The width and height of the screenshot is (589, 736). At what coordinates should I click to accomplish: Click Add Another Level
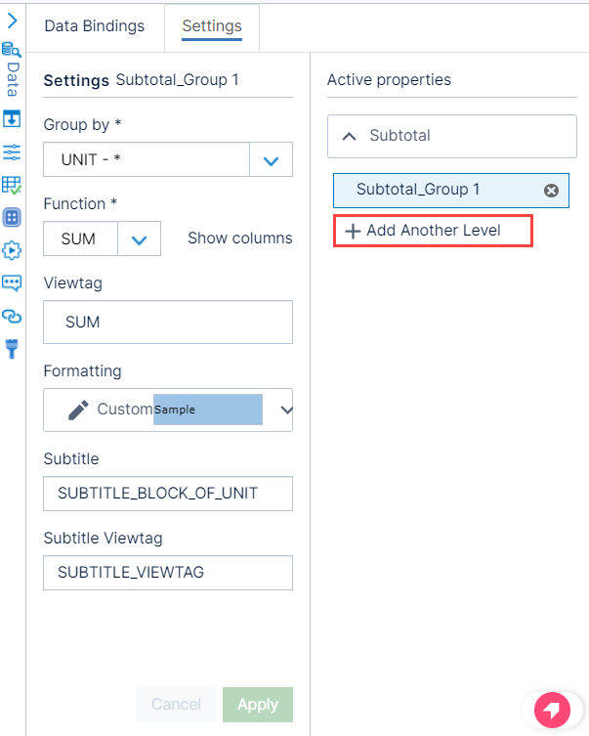pyautogui.click(x=433, y=231)
